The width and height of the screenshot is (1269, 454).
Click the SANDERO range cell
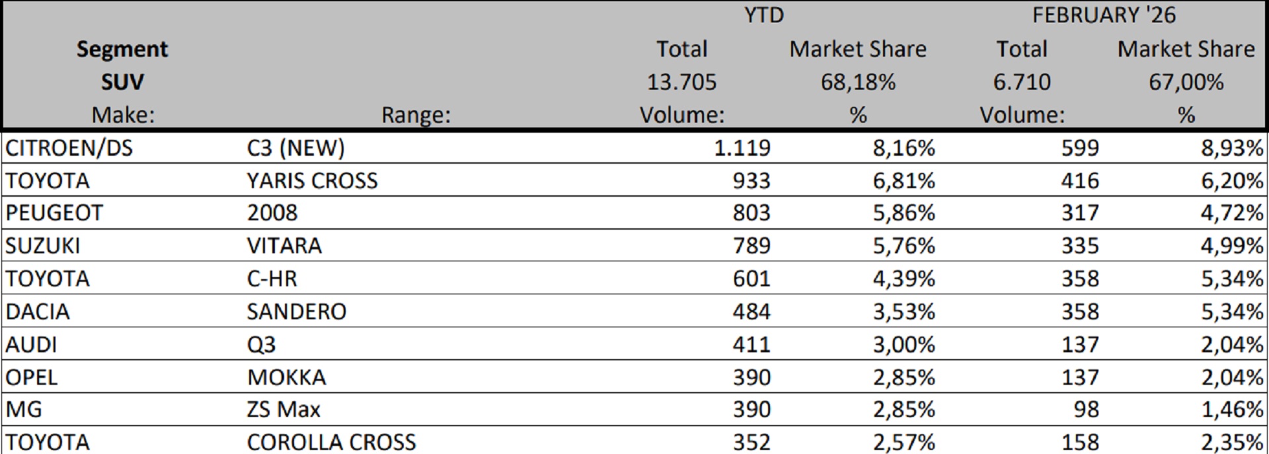coord(296,311)
